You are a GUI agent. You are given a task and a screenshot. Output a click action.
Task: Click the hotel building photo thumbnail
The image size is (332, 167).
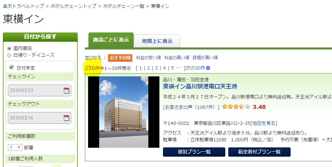click(x=124, y=112)
